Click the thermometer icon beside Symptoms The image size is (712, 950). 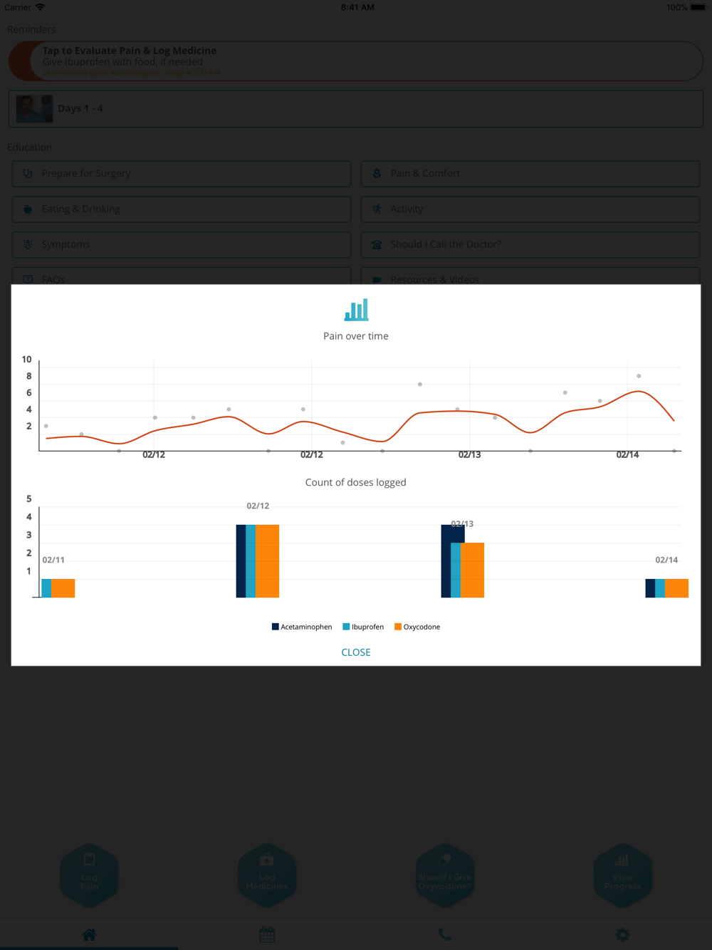click(x=28, y=244)
